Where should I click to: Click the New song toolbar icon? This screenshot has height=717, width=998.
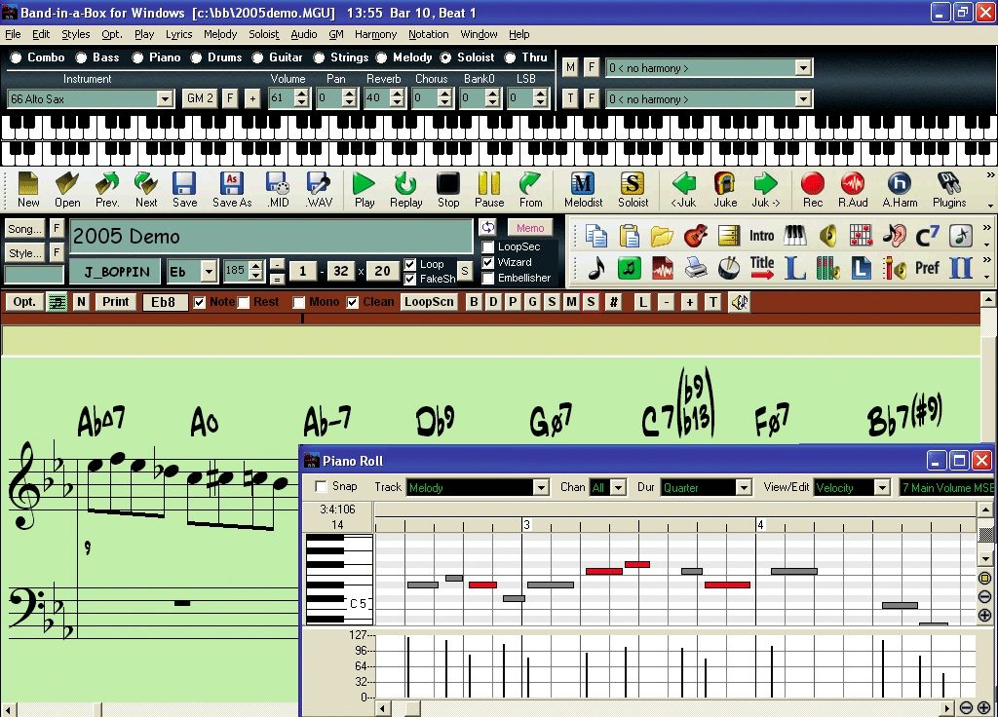tap(28, 190)
